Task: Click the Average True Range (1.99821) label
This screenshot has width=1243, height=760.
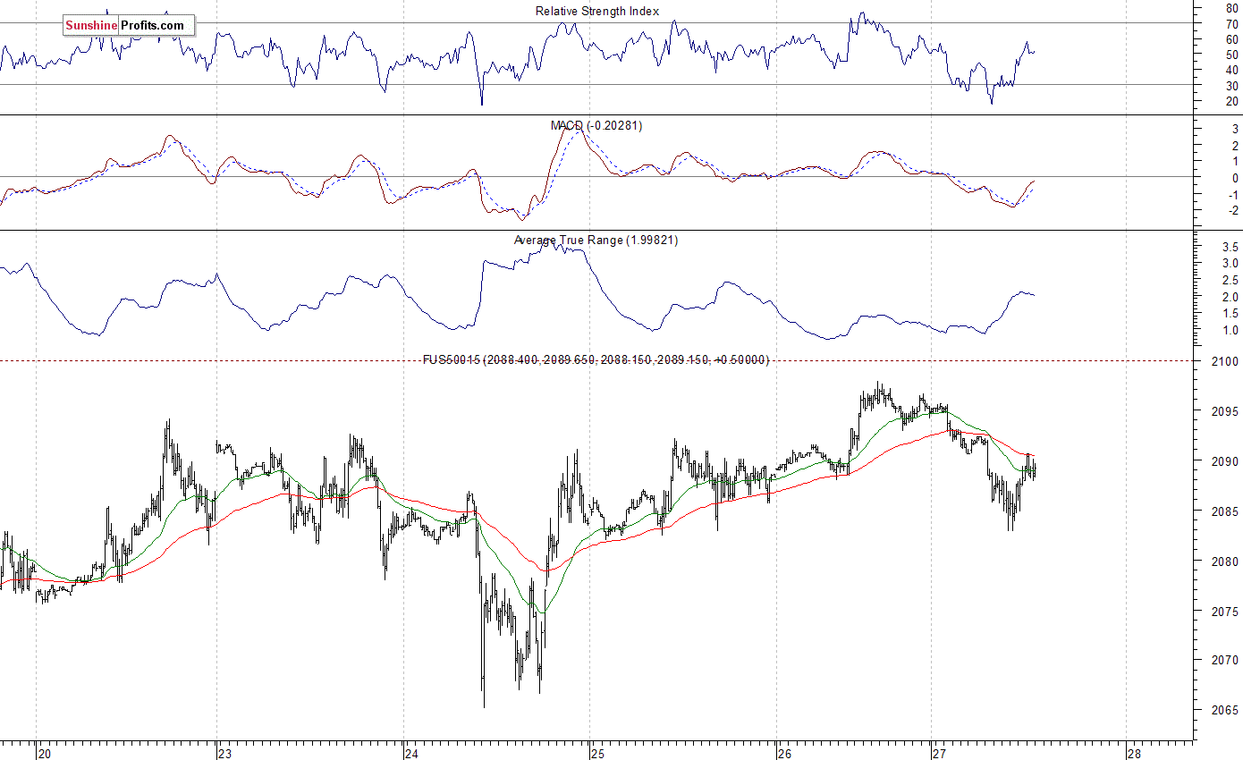Action: (596, 240)
